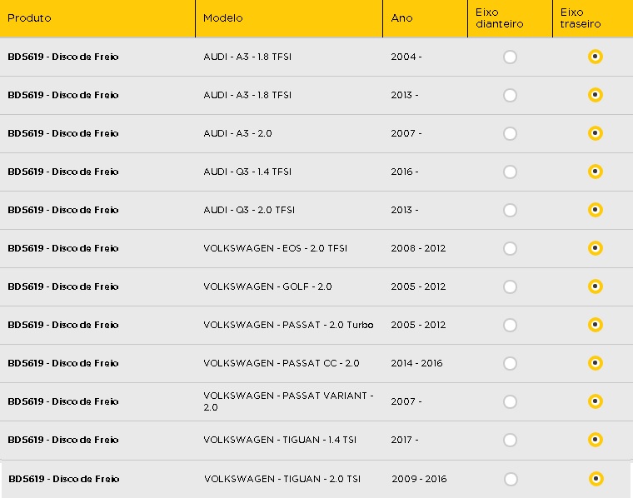Click the VOLKSWAGEN - PASSAT VARIANT - 2.0 model text
Viewport: 633px width, 498px height.
[288, 401]
